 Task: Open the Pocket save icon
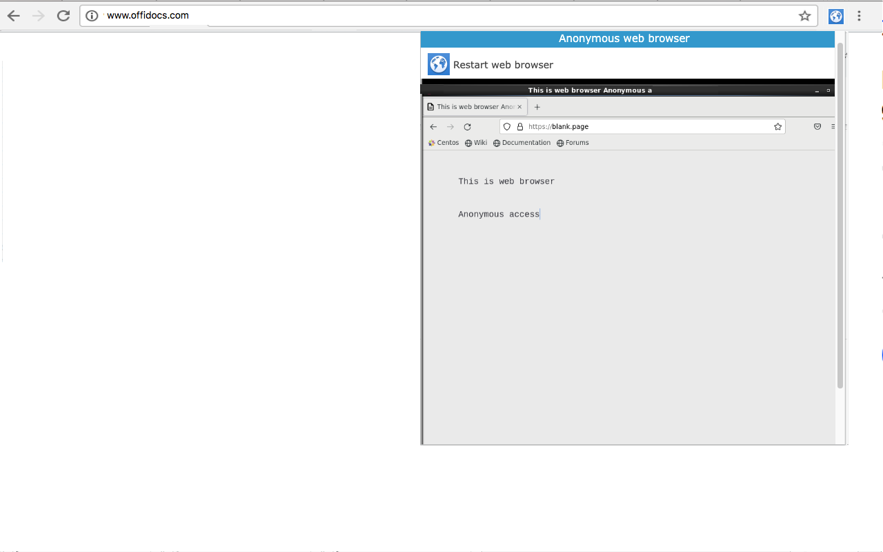click(x=817, y=126)
